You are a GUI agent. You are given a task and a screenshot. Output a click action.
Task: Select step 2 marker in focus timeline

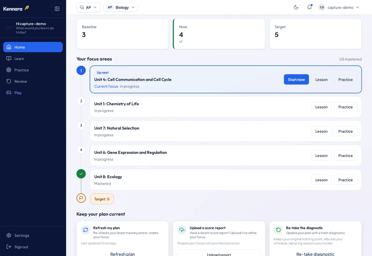tap(81, 101)
